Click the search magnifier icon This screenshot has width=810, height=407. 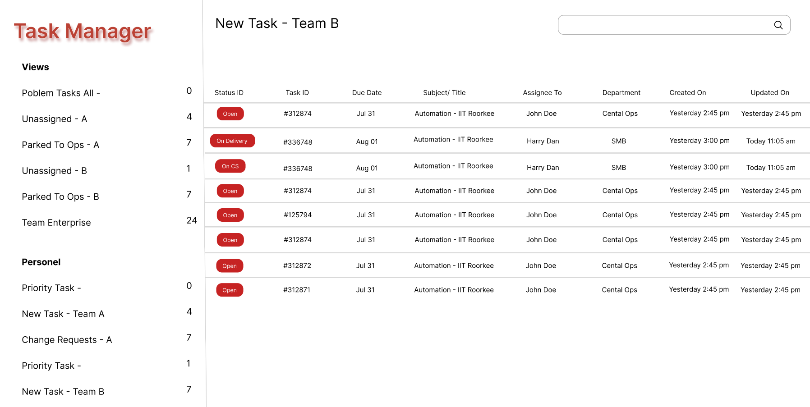click(x=778, y=25)
